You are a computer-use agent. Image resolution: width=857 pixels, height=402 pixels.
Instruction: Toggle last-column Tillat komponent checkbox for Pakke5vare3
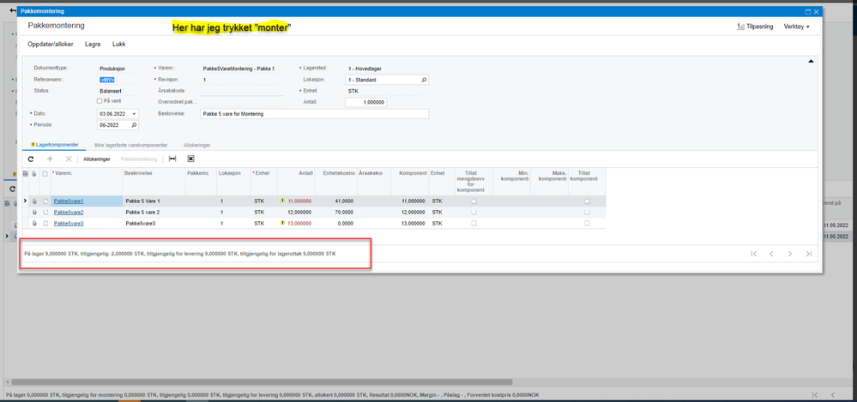click(587, 224)
